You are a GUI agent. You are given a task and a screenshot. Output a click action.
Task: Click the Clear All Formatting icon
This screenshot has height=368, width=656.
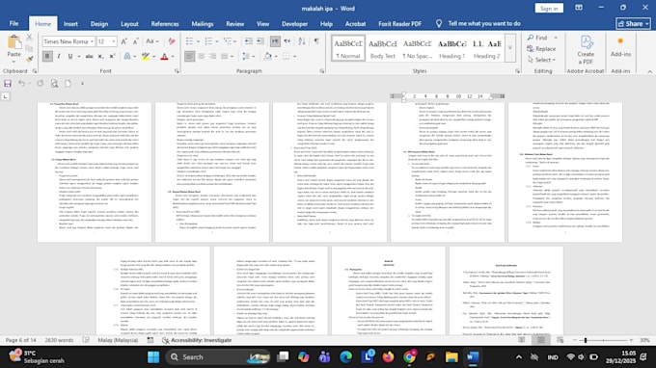[172, 40]
